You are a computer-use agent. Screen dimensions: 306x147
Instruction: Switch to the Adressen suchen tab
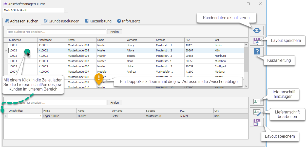pyautogui.click(x=22, y=21)
